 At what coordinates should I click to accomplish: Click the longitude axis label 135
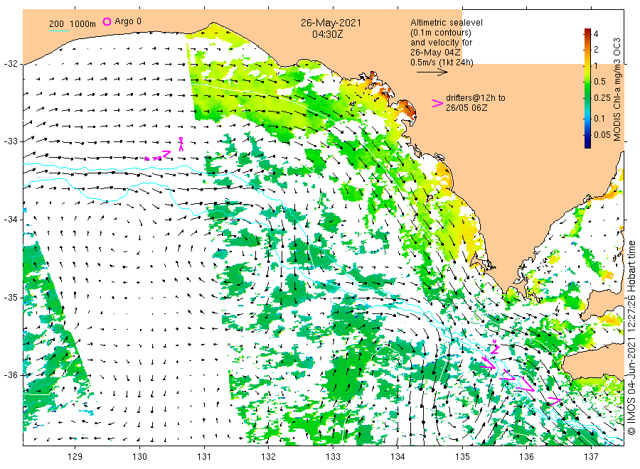462,456
